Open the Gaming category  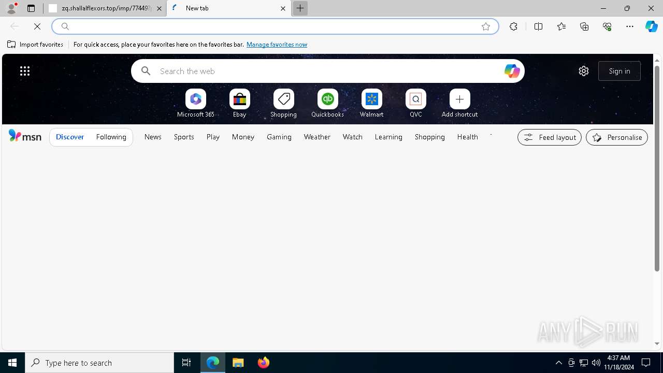point(279,137)
